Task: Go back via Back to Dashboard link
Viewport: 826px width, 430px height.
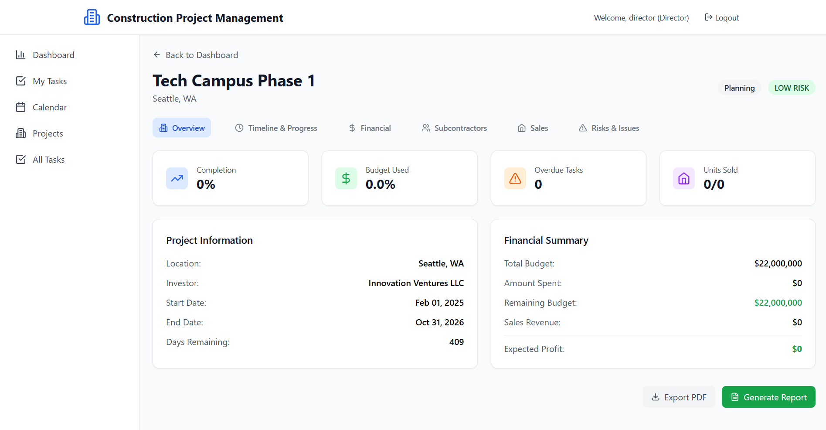Action: pos(196,55)
